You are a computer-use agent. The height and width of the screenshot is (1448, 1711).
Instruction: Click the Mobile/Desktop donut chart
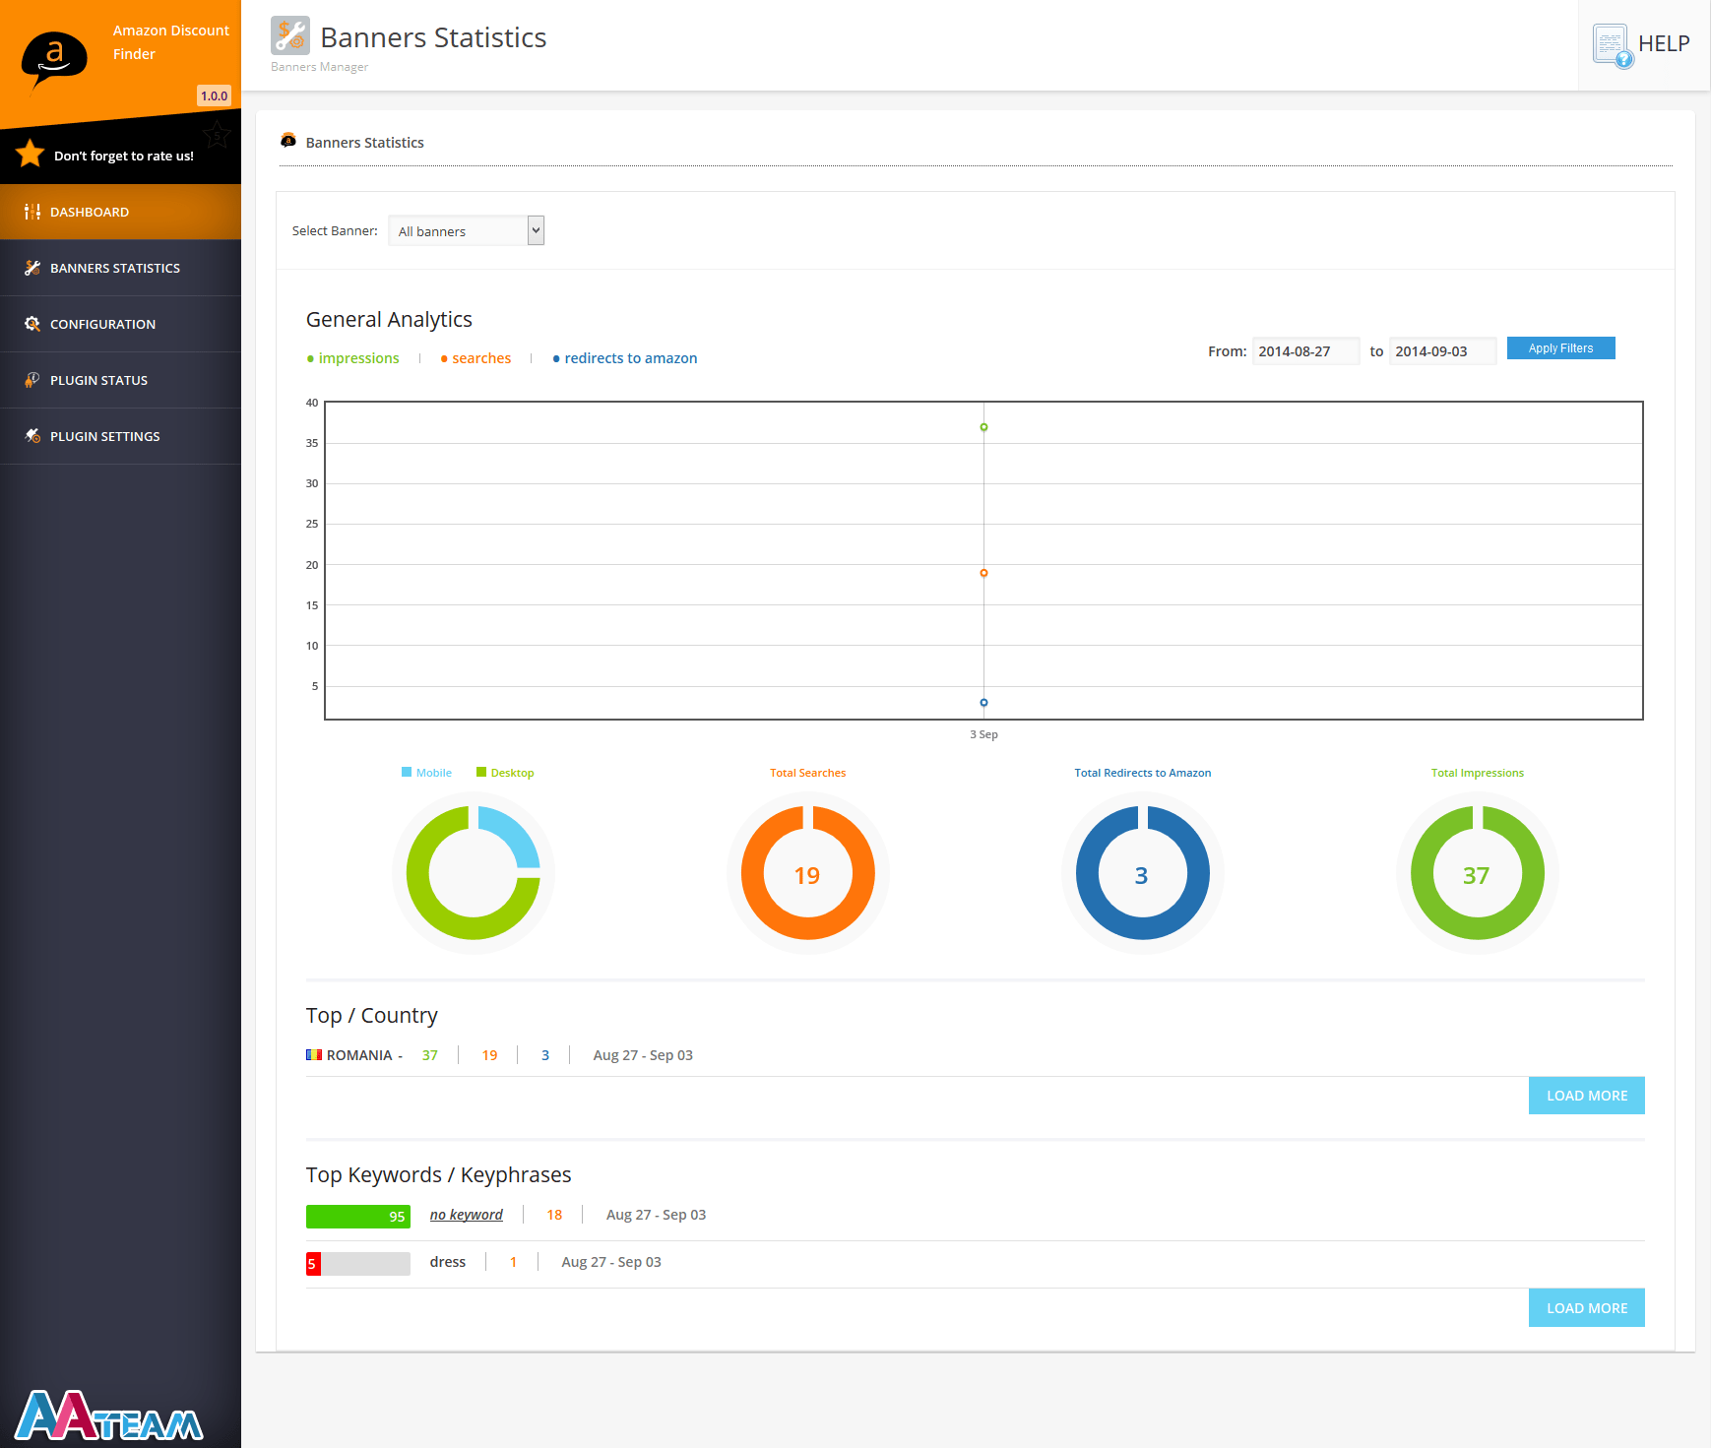tap(474, 873)
